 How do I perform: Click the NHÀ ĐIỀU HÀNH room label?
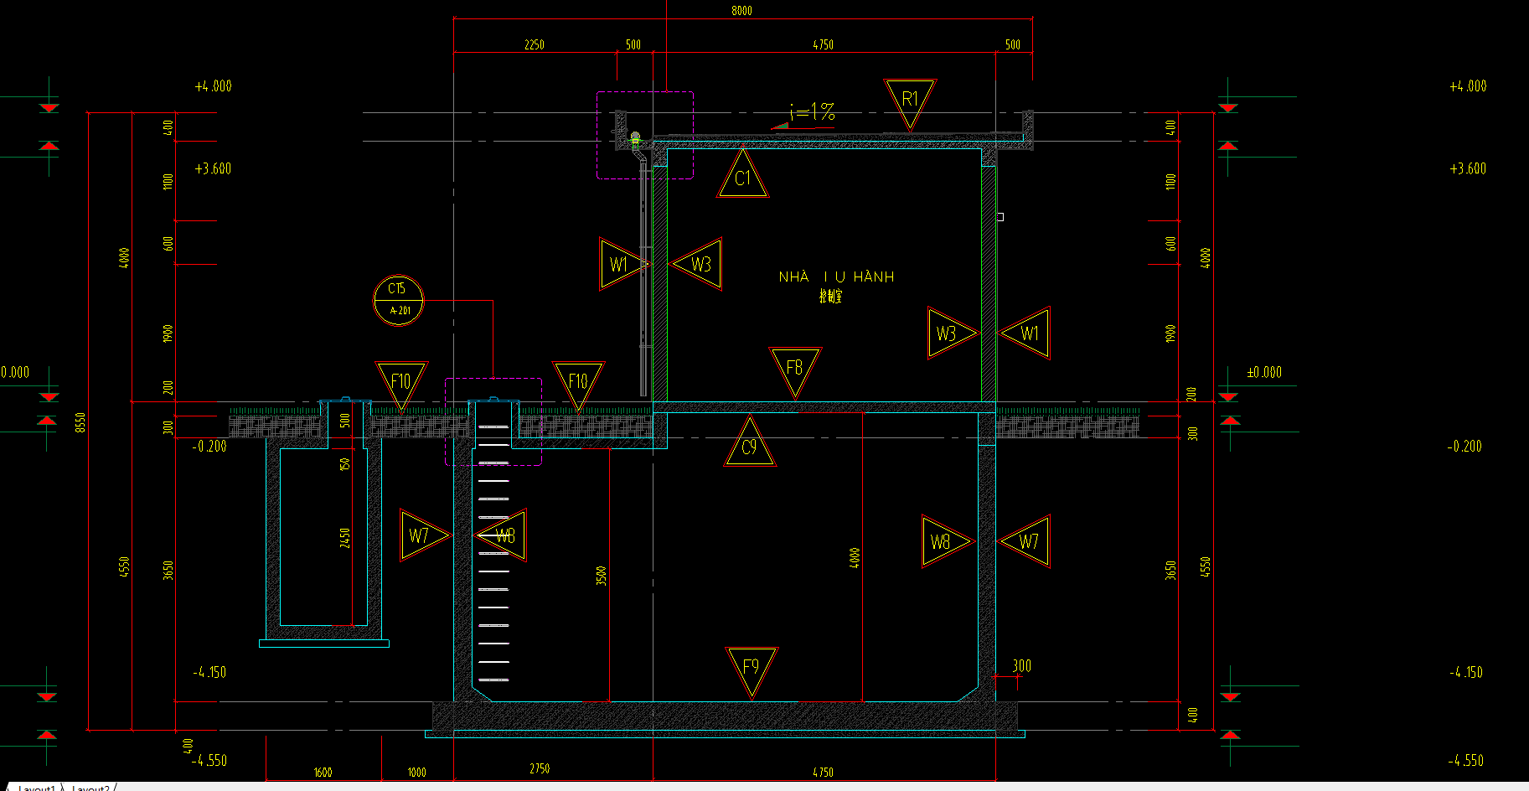point(836,277)
